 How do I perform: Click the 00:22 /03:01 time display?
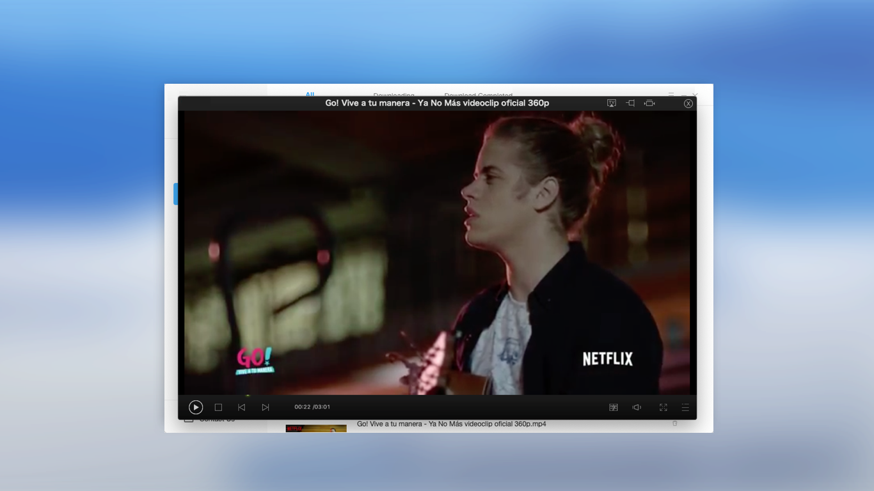(x=312, y=407)
